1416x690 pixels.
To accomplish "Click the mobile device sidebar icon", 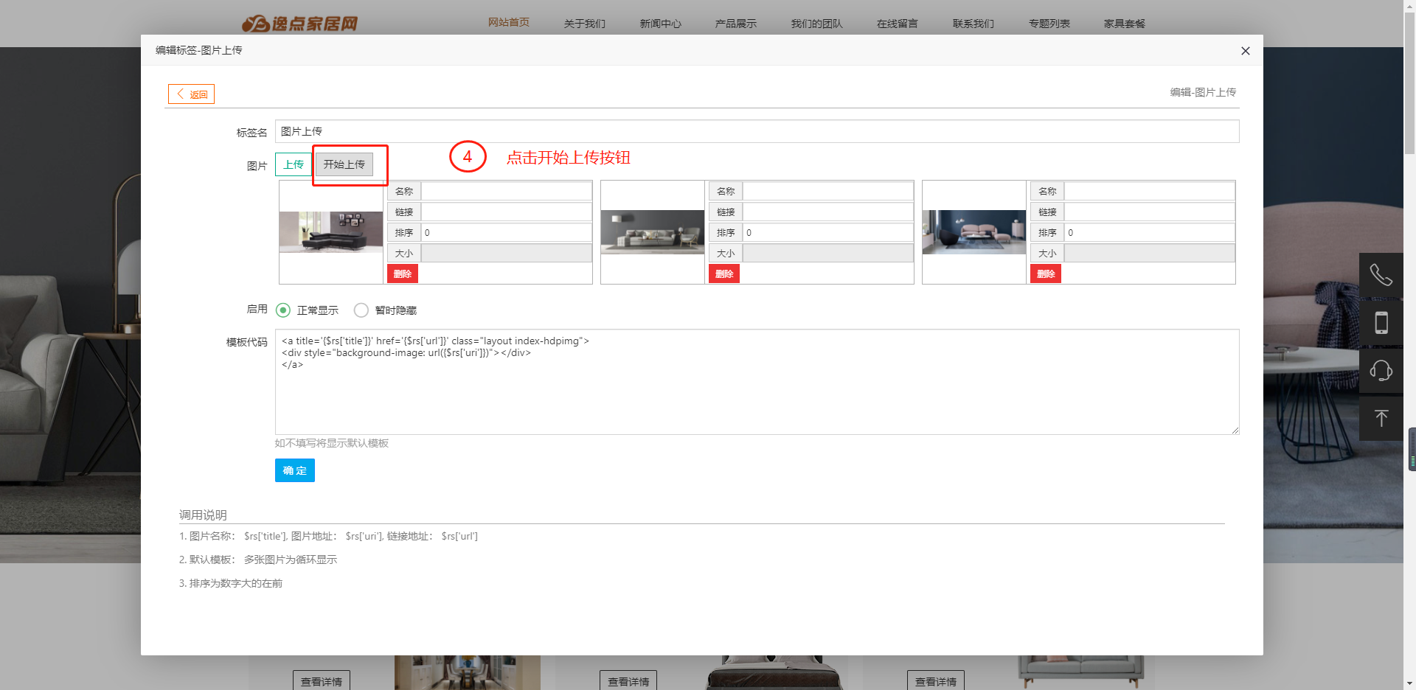I will tap(1381, 323).
